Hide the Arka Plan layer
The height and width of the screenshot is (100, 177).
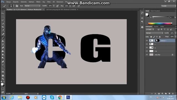pyautogui.click(x=147, y=55)
